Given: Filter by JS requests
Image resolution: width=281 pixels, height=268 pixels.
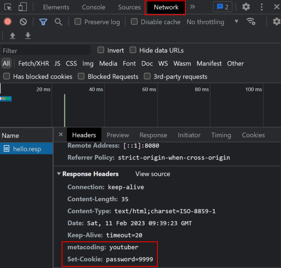Looking at the screenshot, I should (x=58, y=63).
